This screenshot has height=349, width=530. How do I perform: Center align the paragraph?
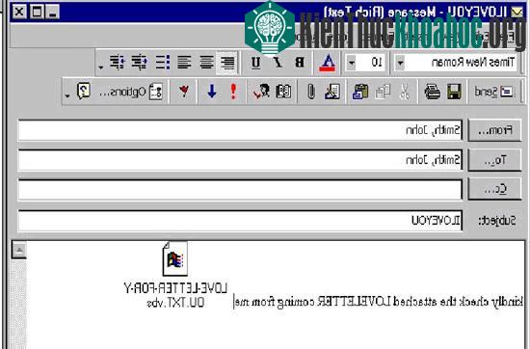pos(206,63)
